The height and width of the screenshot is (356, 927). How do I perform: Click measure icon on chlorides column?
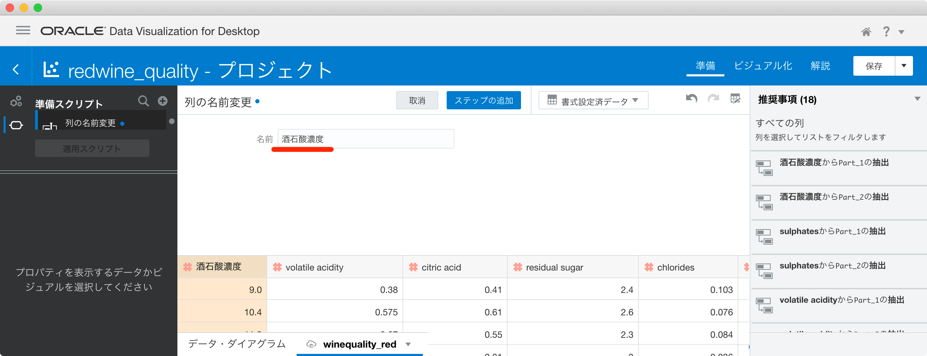pyautogui.click(x=649, y=267)
